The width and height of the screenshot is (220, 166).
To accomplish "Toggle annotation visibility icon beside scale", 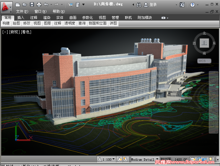I will [120, 159].
